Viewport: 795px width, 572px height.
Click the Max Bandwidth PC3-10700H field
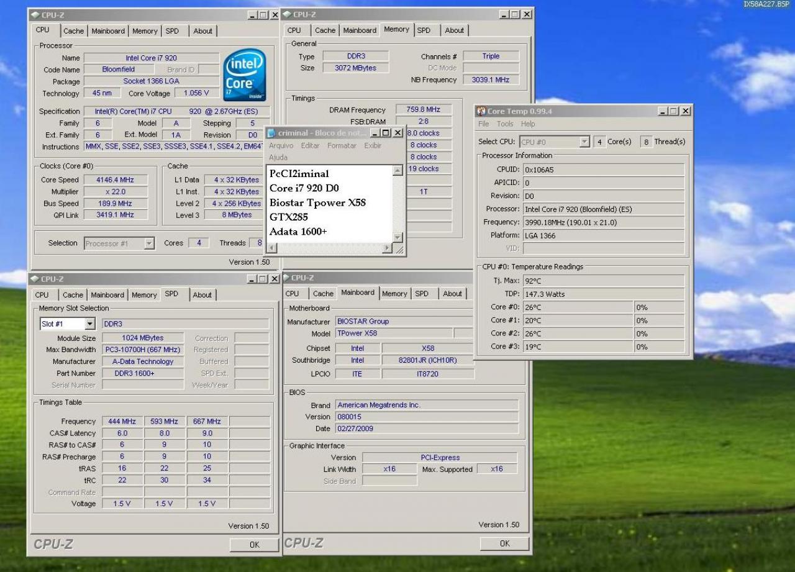(143, 350)
